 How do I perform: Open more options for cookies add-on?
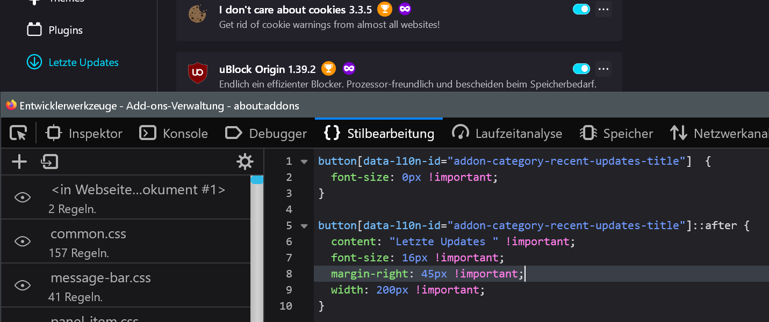click(603, 9)
